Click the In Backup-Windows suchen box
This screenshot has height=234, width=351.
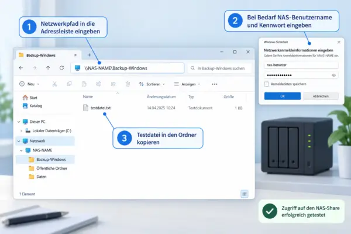(x=219, y=68)
